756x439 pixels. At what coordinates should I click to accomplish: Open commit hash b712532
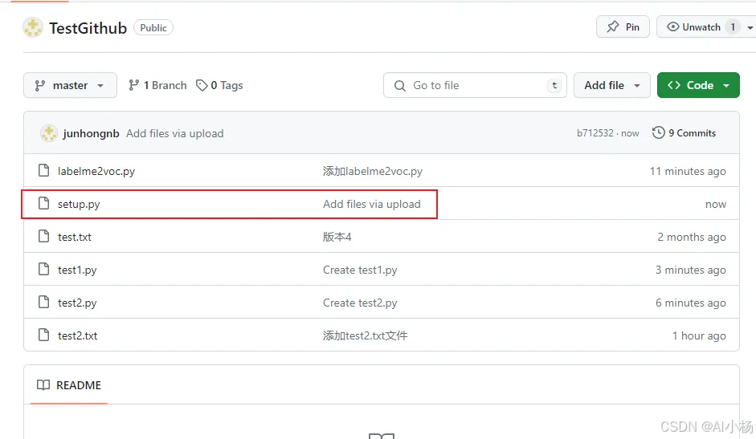(x=595, y=133)
